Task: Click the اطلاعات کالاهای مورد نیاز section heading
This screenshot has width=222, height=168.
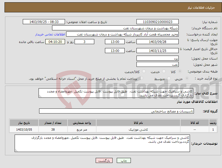Action: tap(197, 102)
